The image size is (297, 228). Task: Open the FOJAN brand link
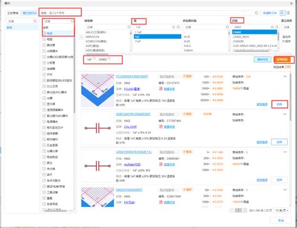click(x=132, y=89)
